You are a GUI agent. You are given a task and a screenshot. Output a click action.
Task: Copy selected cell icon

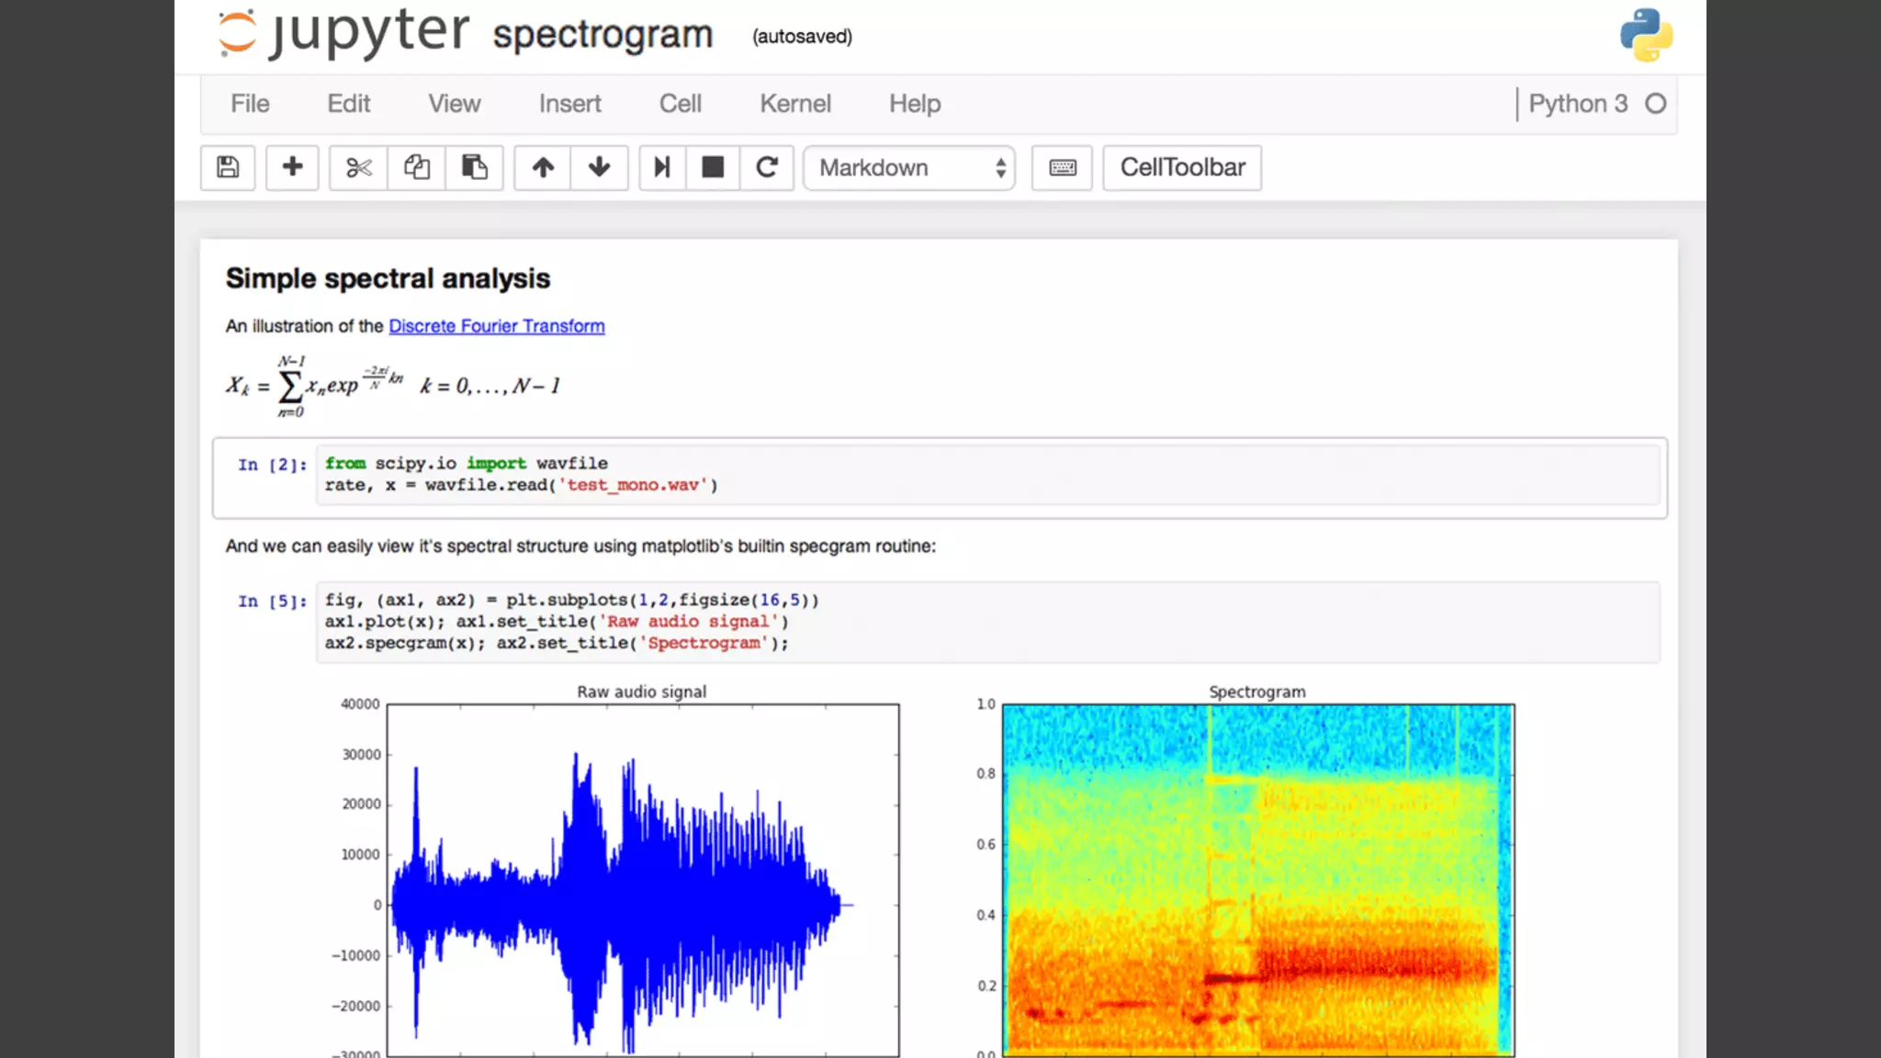coord(417,167)
